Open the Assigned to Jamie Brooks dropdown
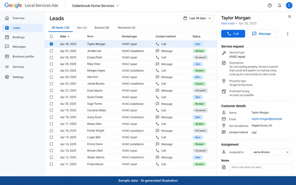The height and width of the screenshot is (185, 296). tap(271, 152)
